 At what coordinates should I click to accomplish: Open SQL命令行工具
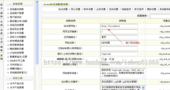17,61
